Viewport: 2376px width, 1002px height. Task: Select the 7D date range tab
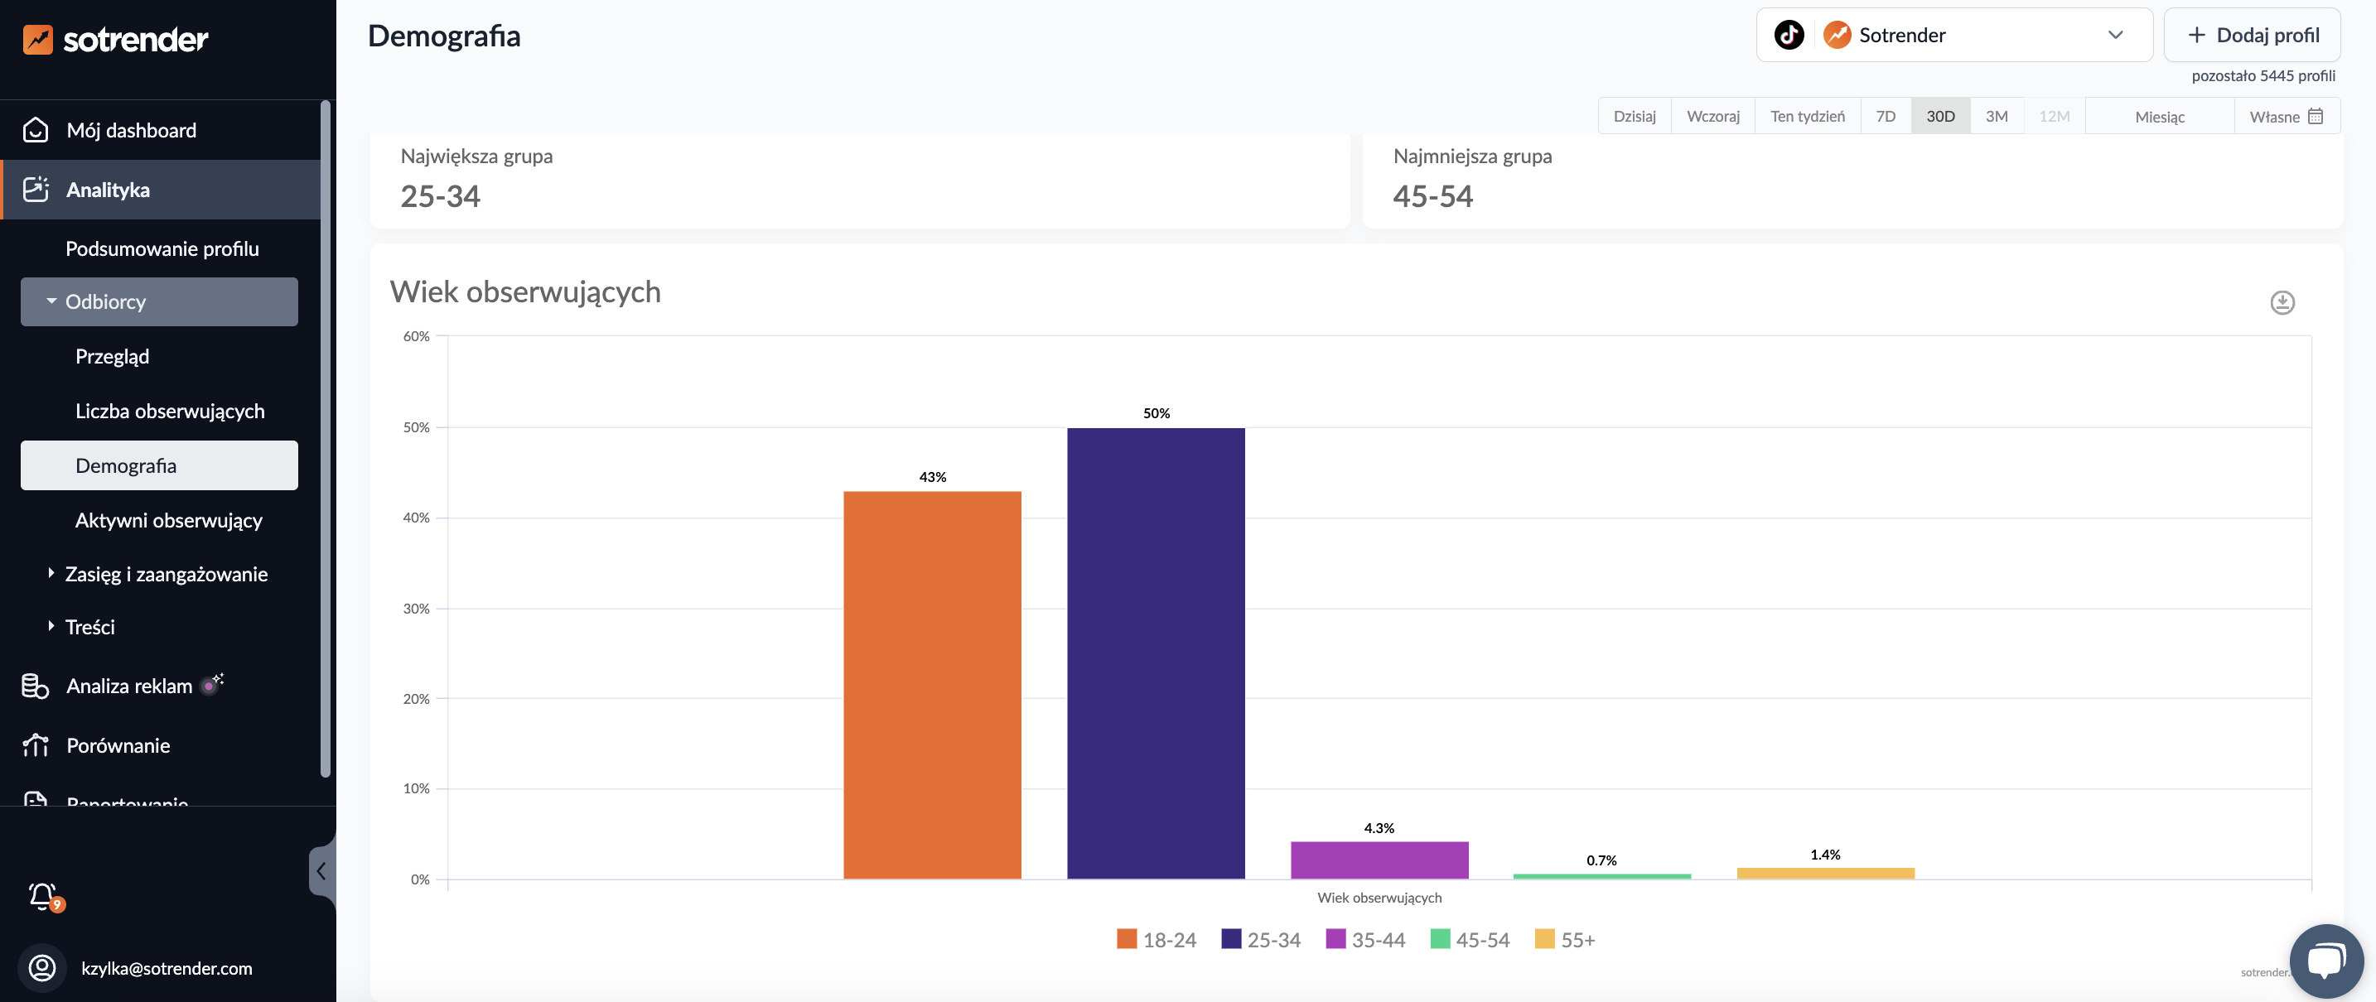coord(1885,116)
